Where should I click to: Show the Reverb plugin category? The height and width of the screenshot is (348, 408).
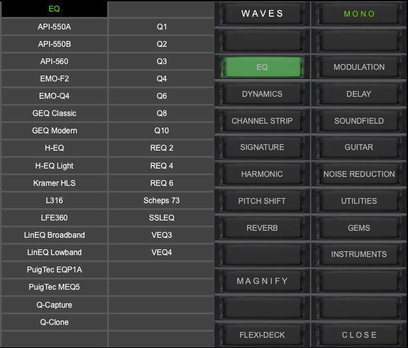(262, 228)
